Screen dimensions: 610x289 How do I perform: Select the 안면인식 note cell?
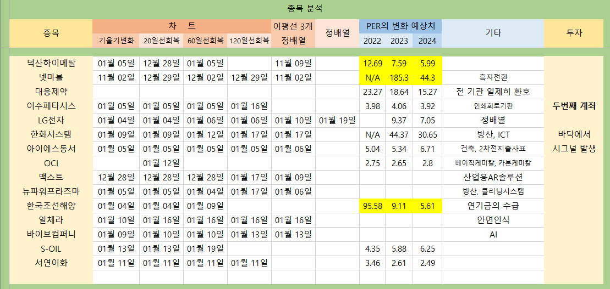[x=493, y=220]
